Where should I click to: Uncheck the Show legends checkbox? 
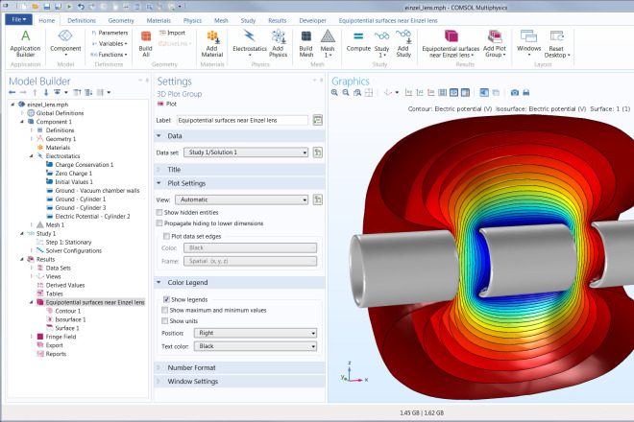point(166,299)
